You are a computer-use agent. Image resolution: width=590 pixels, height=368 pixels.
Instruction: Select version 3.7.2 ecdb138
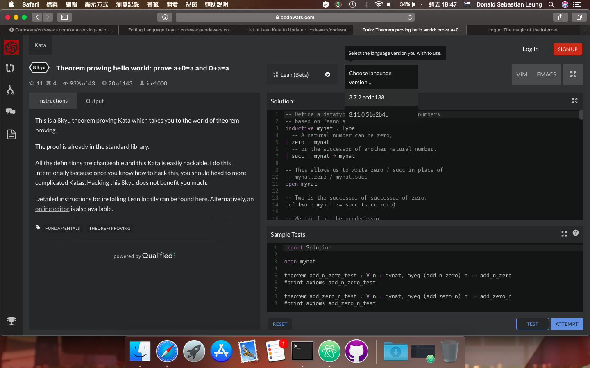point(381,97)
